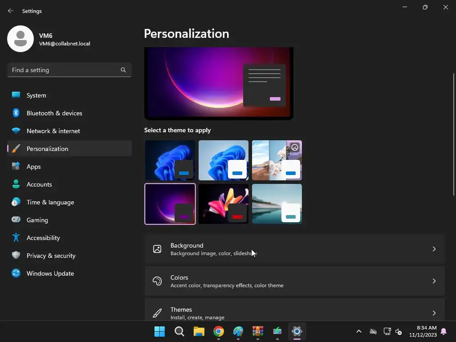Click the Windows Update refresh icon

[16, 273]
